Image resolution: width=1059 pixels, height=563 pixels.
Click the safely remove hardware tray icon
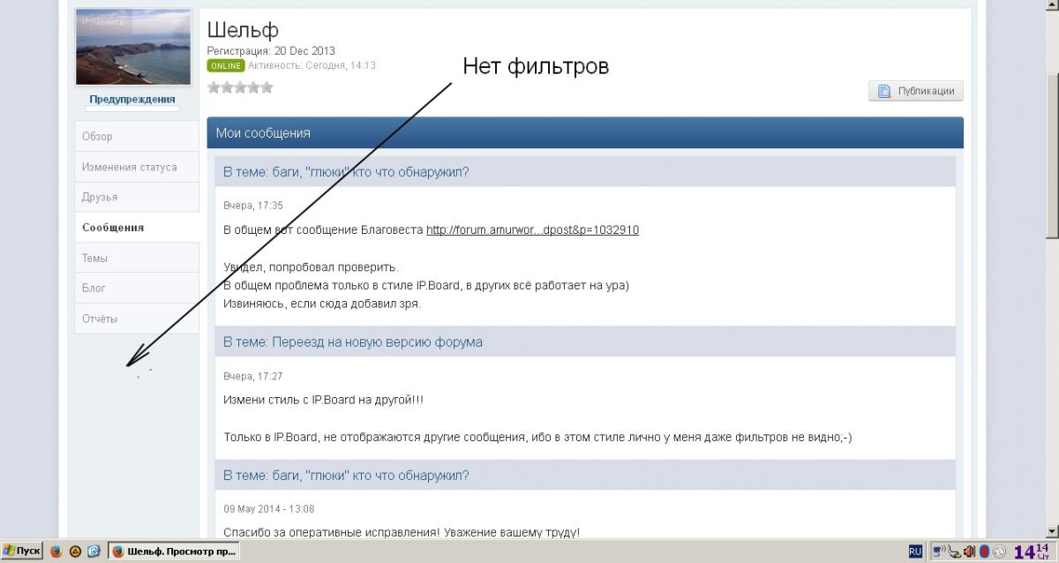click(955, 552)
